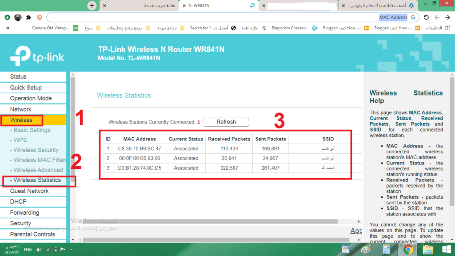
Task: Open a new browser tab with the plus button
Action: (92, 5)
